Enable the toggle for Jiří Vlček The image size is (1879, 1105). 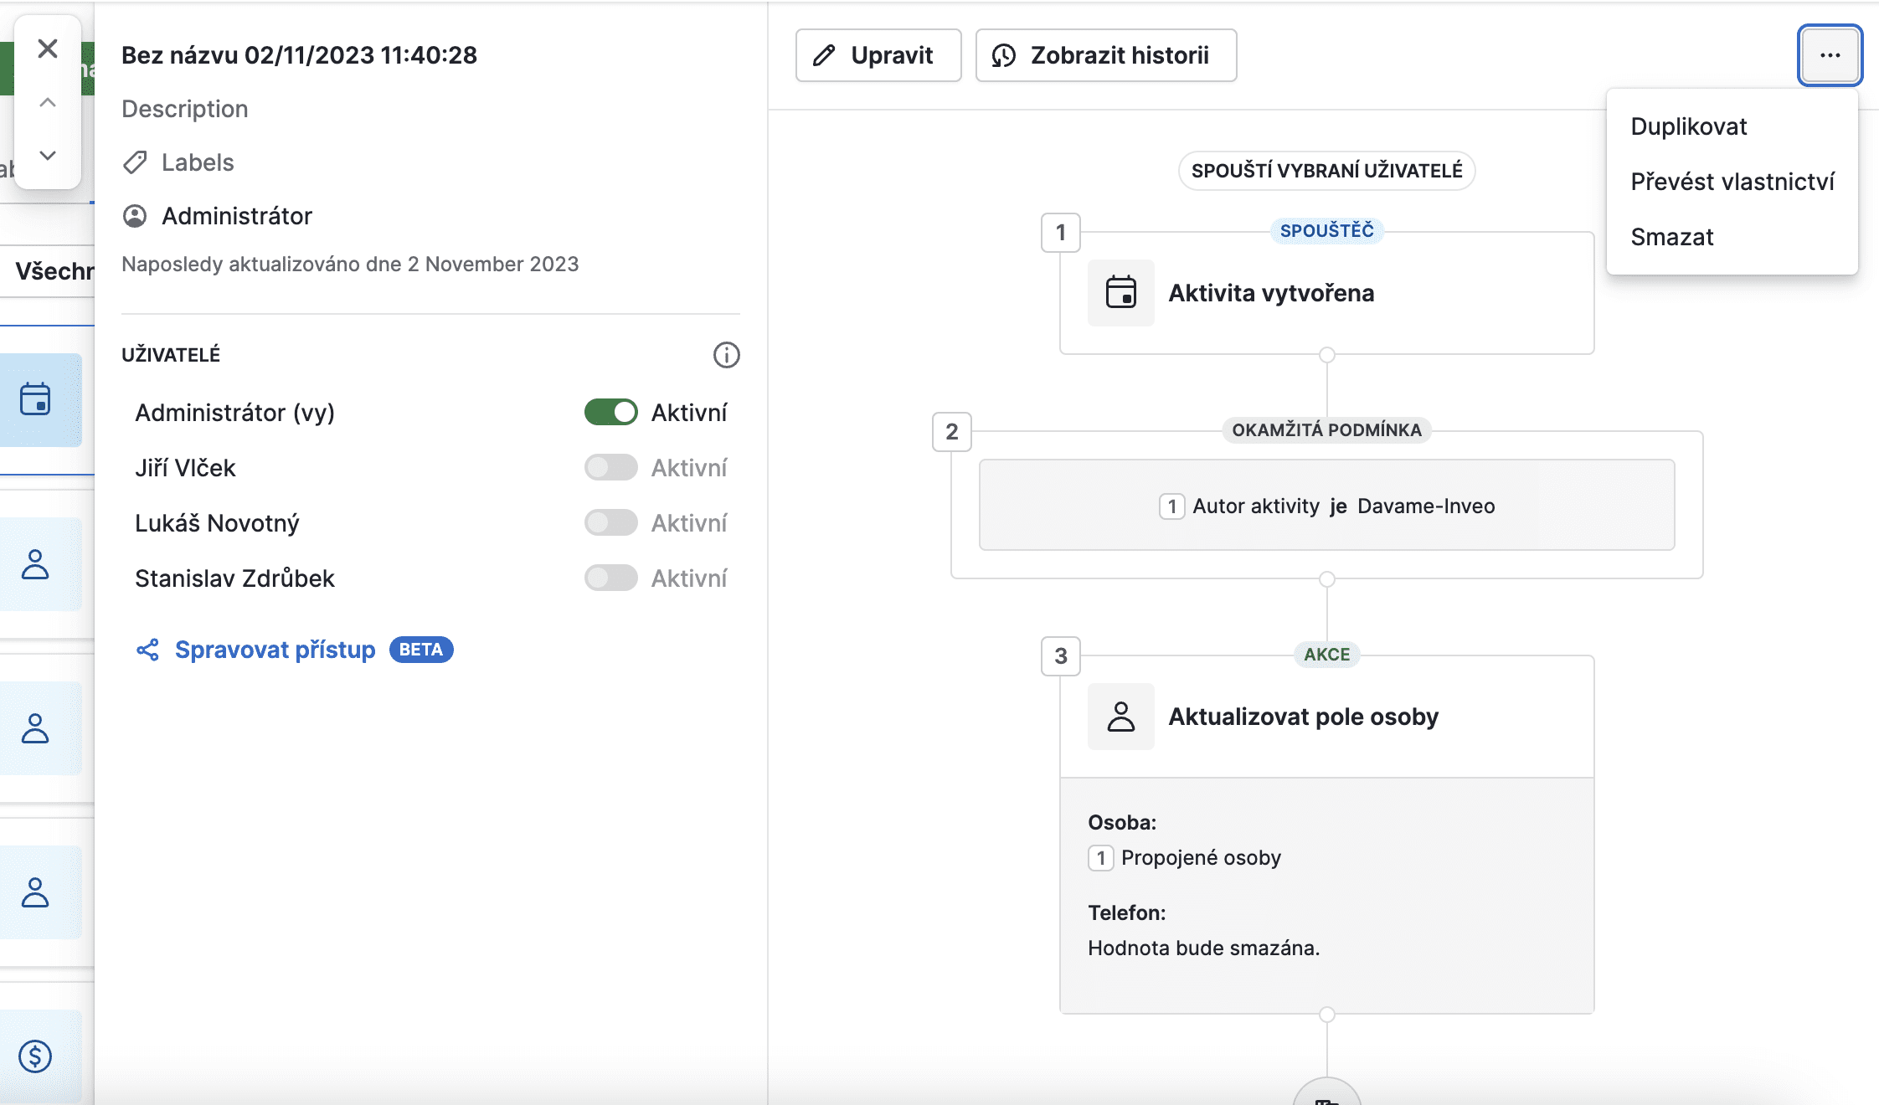[610, 467]
